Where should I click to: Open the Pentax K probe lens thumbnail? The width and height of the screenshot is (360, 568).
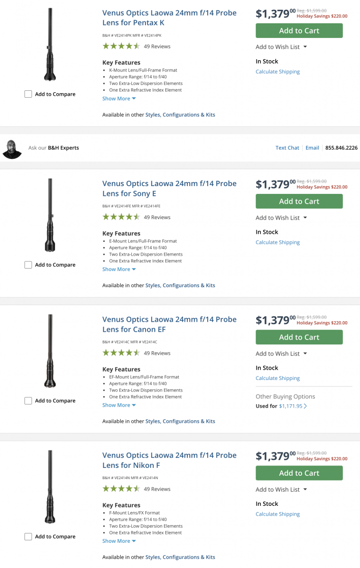pos(50,45)
